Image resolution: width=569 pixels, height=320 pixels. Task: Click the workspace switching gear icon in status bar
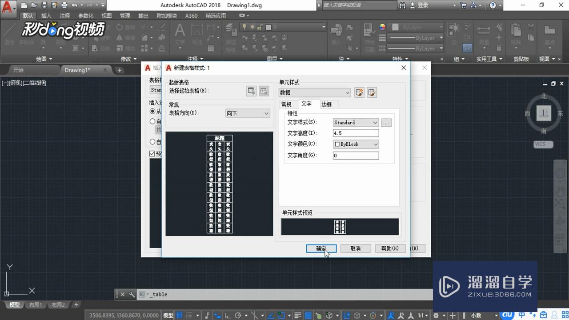coord(436,315)
